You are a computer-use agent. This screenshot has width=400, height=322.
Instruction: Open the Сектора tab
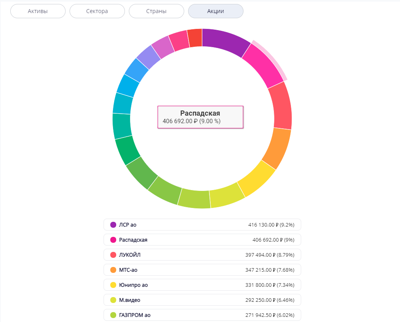(97, 11)
